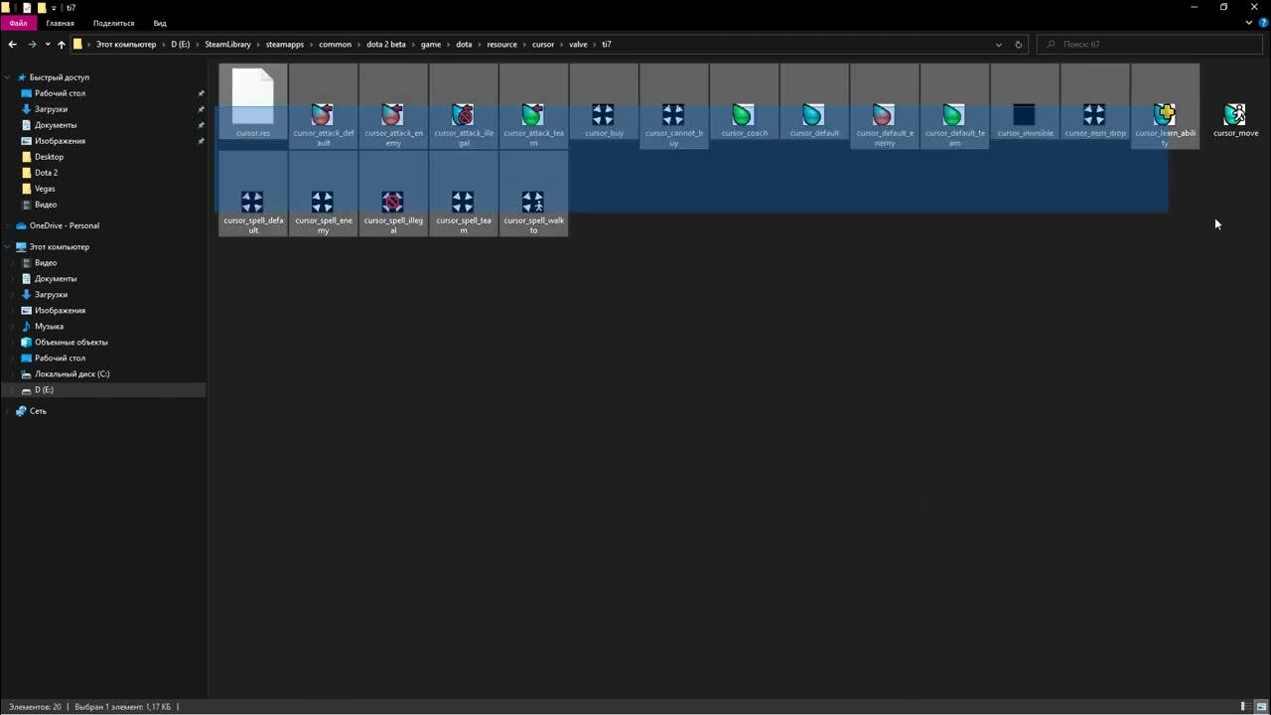Refresh the current folder view

1018,44
